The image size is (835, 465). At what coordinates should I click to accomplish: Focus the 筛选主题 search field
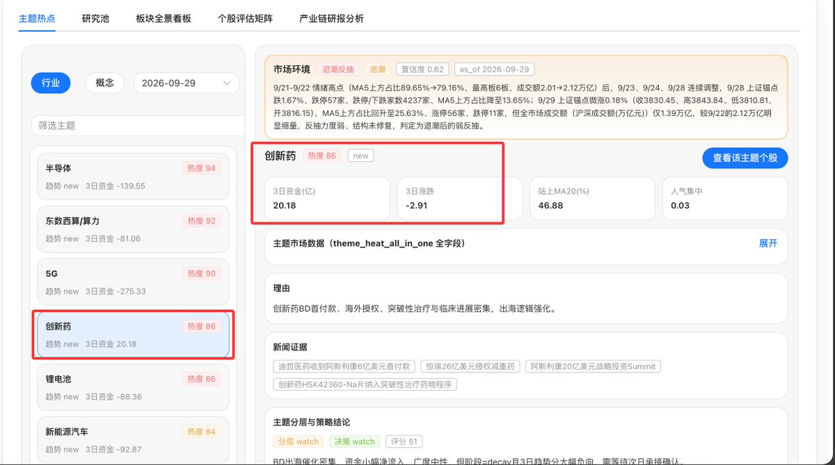138,126
